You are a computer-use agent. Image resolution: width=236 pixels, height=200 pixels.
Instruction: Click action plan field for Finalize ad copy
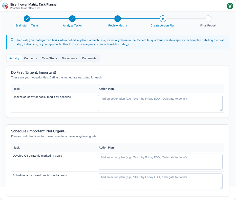pos(160,103)
